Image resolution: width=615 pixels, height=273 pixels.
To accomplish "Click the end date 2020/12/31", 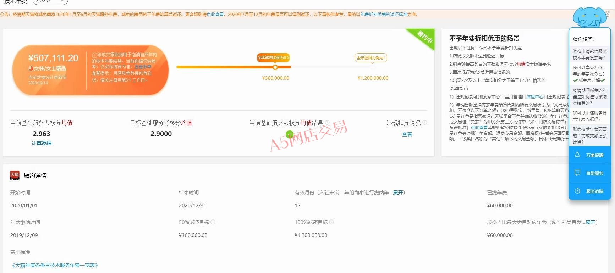I will (x=192, y=206).
